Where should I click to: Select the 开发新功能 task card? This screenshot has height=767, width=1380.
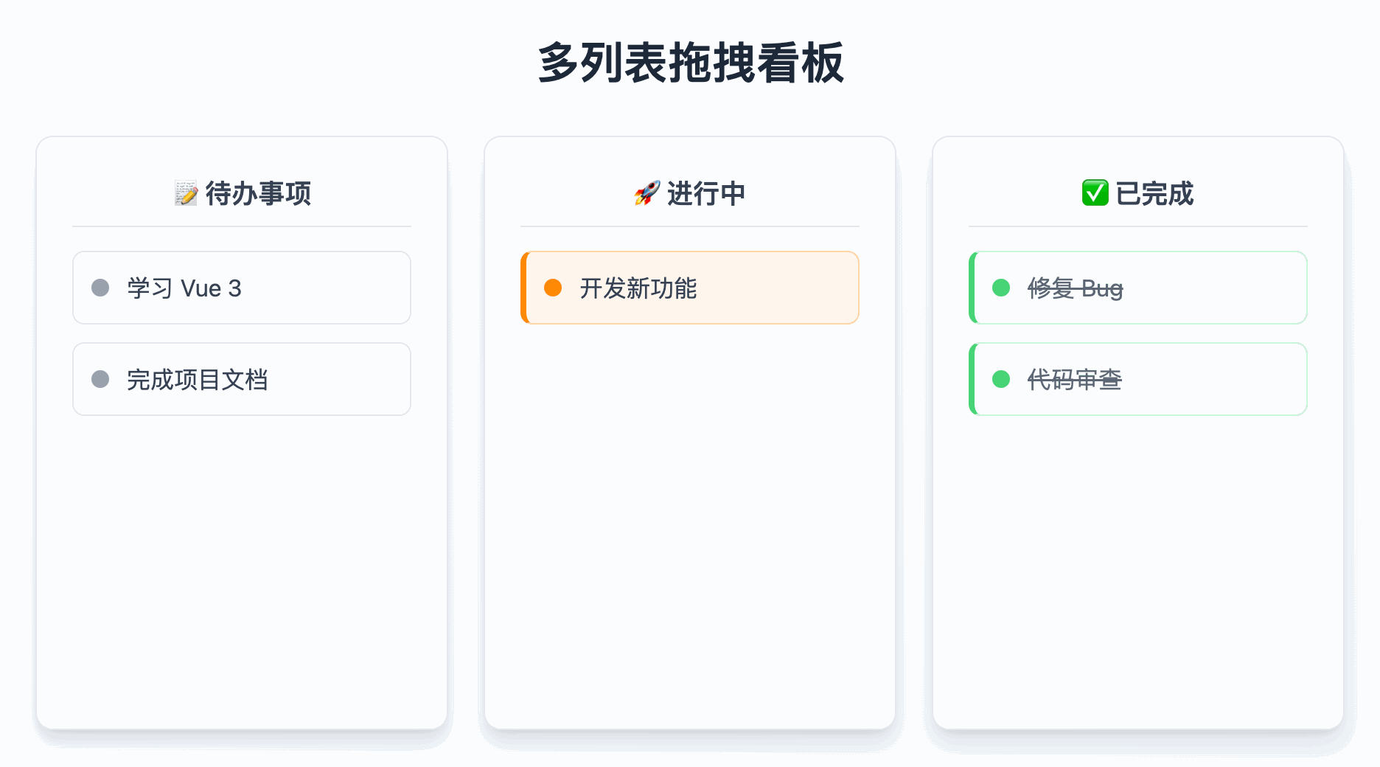(x=690, y=288)
